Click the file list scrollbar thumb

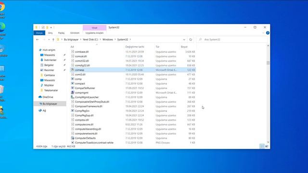click(268, 63)
